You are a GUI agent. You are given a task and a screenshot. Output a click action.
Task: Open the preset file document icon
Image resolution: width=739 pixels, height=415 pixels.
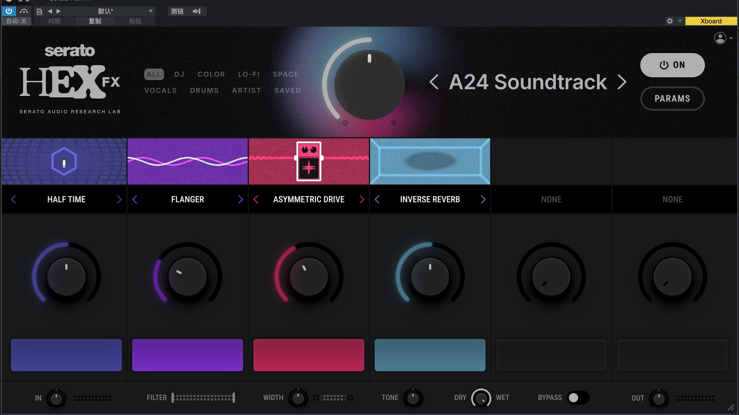point(39,12)
